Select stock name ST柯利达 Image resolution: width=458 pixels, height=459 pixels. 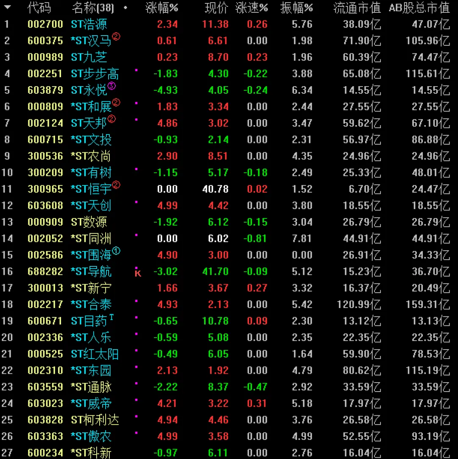95,420
